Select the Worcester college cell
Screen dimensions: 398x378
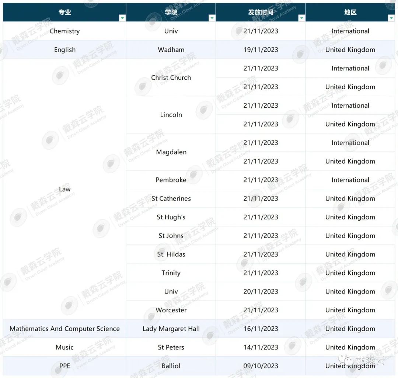pyautogui.click(x=171, y=310)
